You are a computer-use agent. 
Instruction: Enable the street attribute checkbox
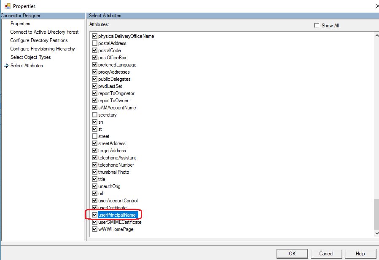click(95, 136)
